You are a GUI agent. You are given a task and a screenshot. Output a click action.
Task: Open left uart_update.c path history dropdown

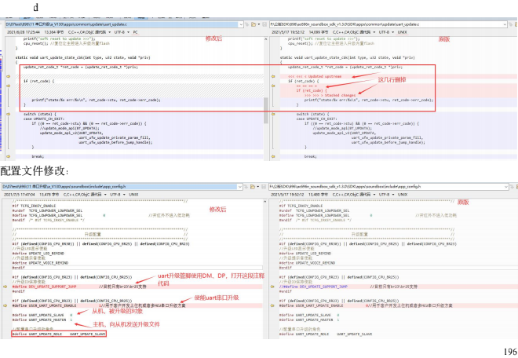[241, 24]
